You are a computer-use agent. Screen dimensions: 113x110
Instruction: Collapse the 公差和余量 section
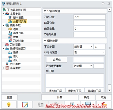[45, 11]
